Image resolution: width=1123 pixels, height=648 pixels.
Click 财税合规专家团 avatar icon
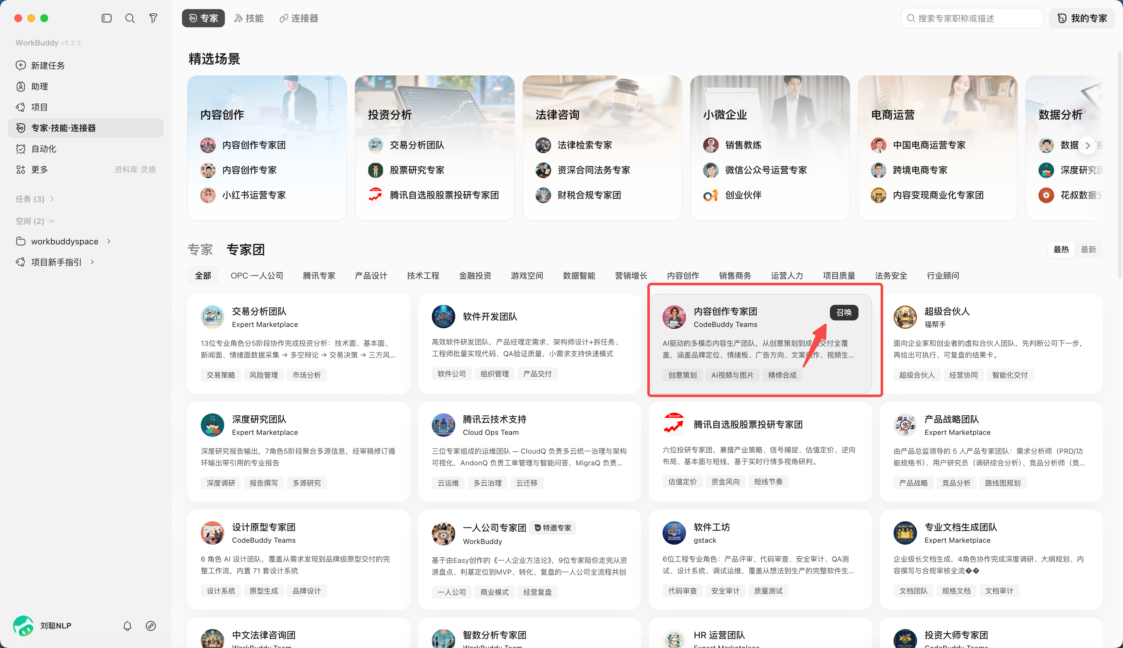pos(543,195)
